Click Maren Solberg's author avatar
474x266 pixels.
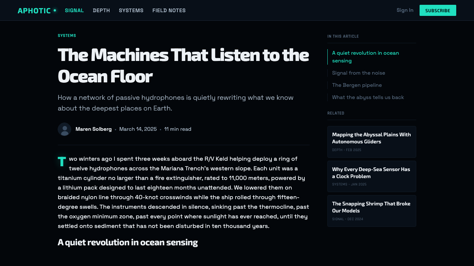[x=64, y=129]
